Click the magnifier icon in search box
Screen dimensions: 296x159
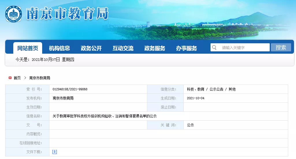214,48
